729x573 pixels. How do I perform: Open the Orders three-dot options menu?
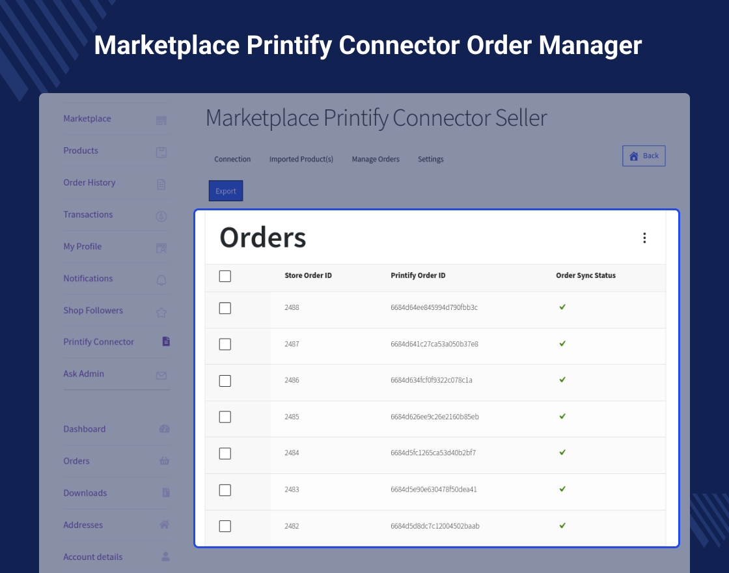click(644, 238)
